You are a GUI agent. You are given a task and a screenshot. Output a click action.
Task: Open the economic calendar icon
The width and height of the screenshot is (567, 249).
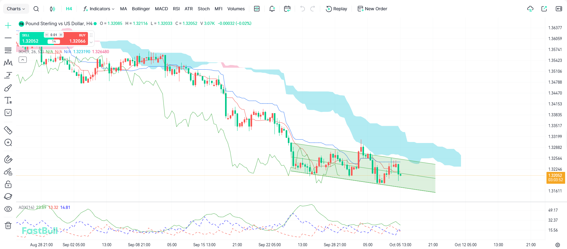point(287,9)
